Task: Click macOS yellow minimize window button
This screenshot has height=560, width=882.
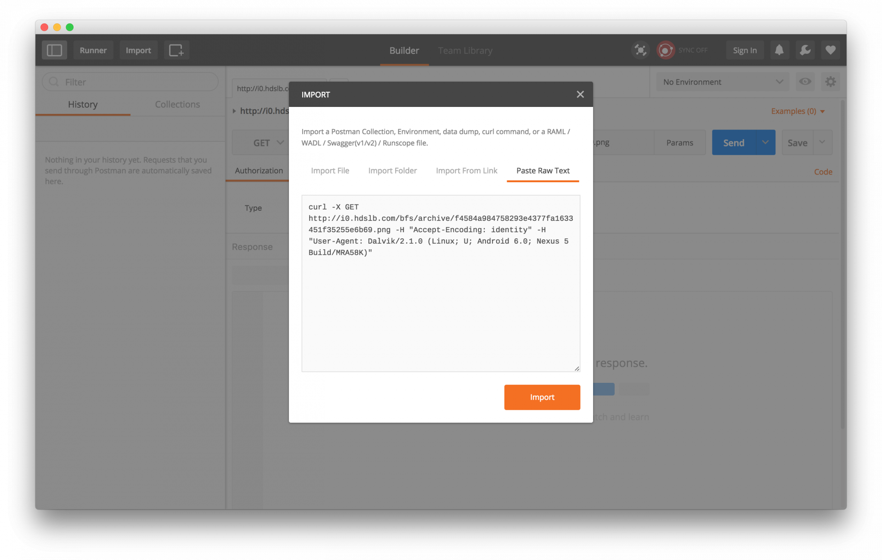Action: click(57, 27)
